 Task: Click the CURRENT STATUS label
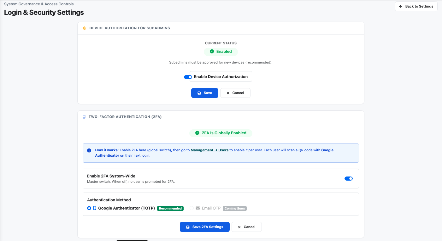pos(221,43)
